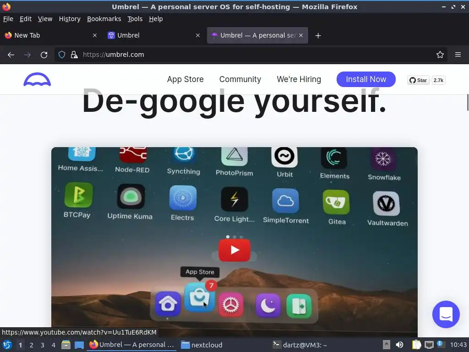Click the tracking protection shield icon
This screenshot has width=469, height=352.
pyautogui.click(x=62, y=55)
